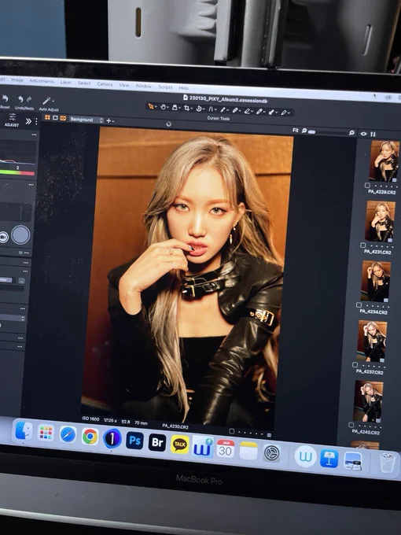Screen dimensions: 401x535
Task: Toggle browser visibility eye icon
Action: click(363, 134)
